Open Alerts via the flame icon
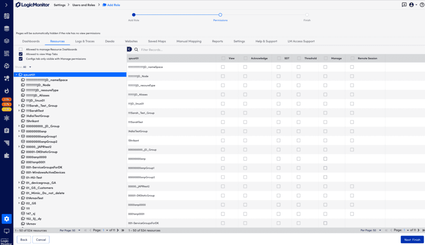The width and height of the screenshot is (425, 245). 7,91
